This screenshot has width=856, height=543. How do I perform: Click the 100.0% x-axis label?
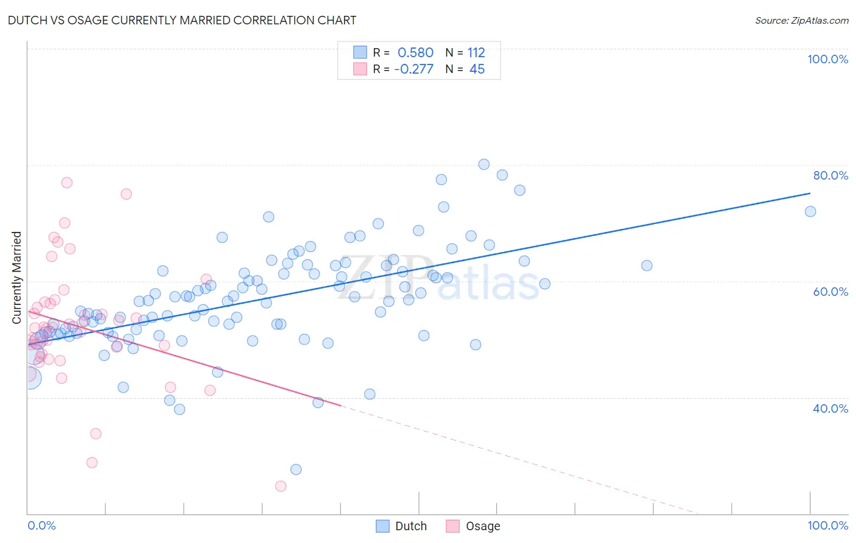(827, 525)
